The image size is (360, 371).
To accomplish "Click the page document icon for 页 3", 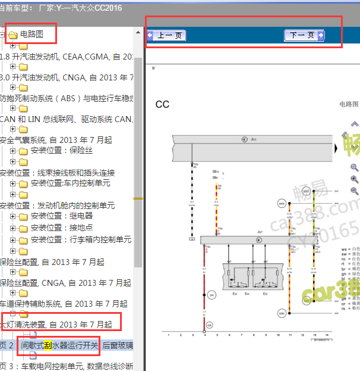I will pos(33,355).
